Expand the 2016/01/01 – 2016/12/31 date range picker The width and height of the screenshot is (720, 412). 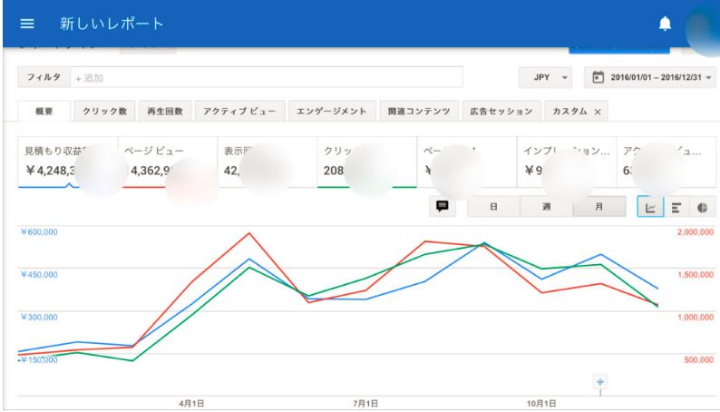(651, 77)
